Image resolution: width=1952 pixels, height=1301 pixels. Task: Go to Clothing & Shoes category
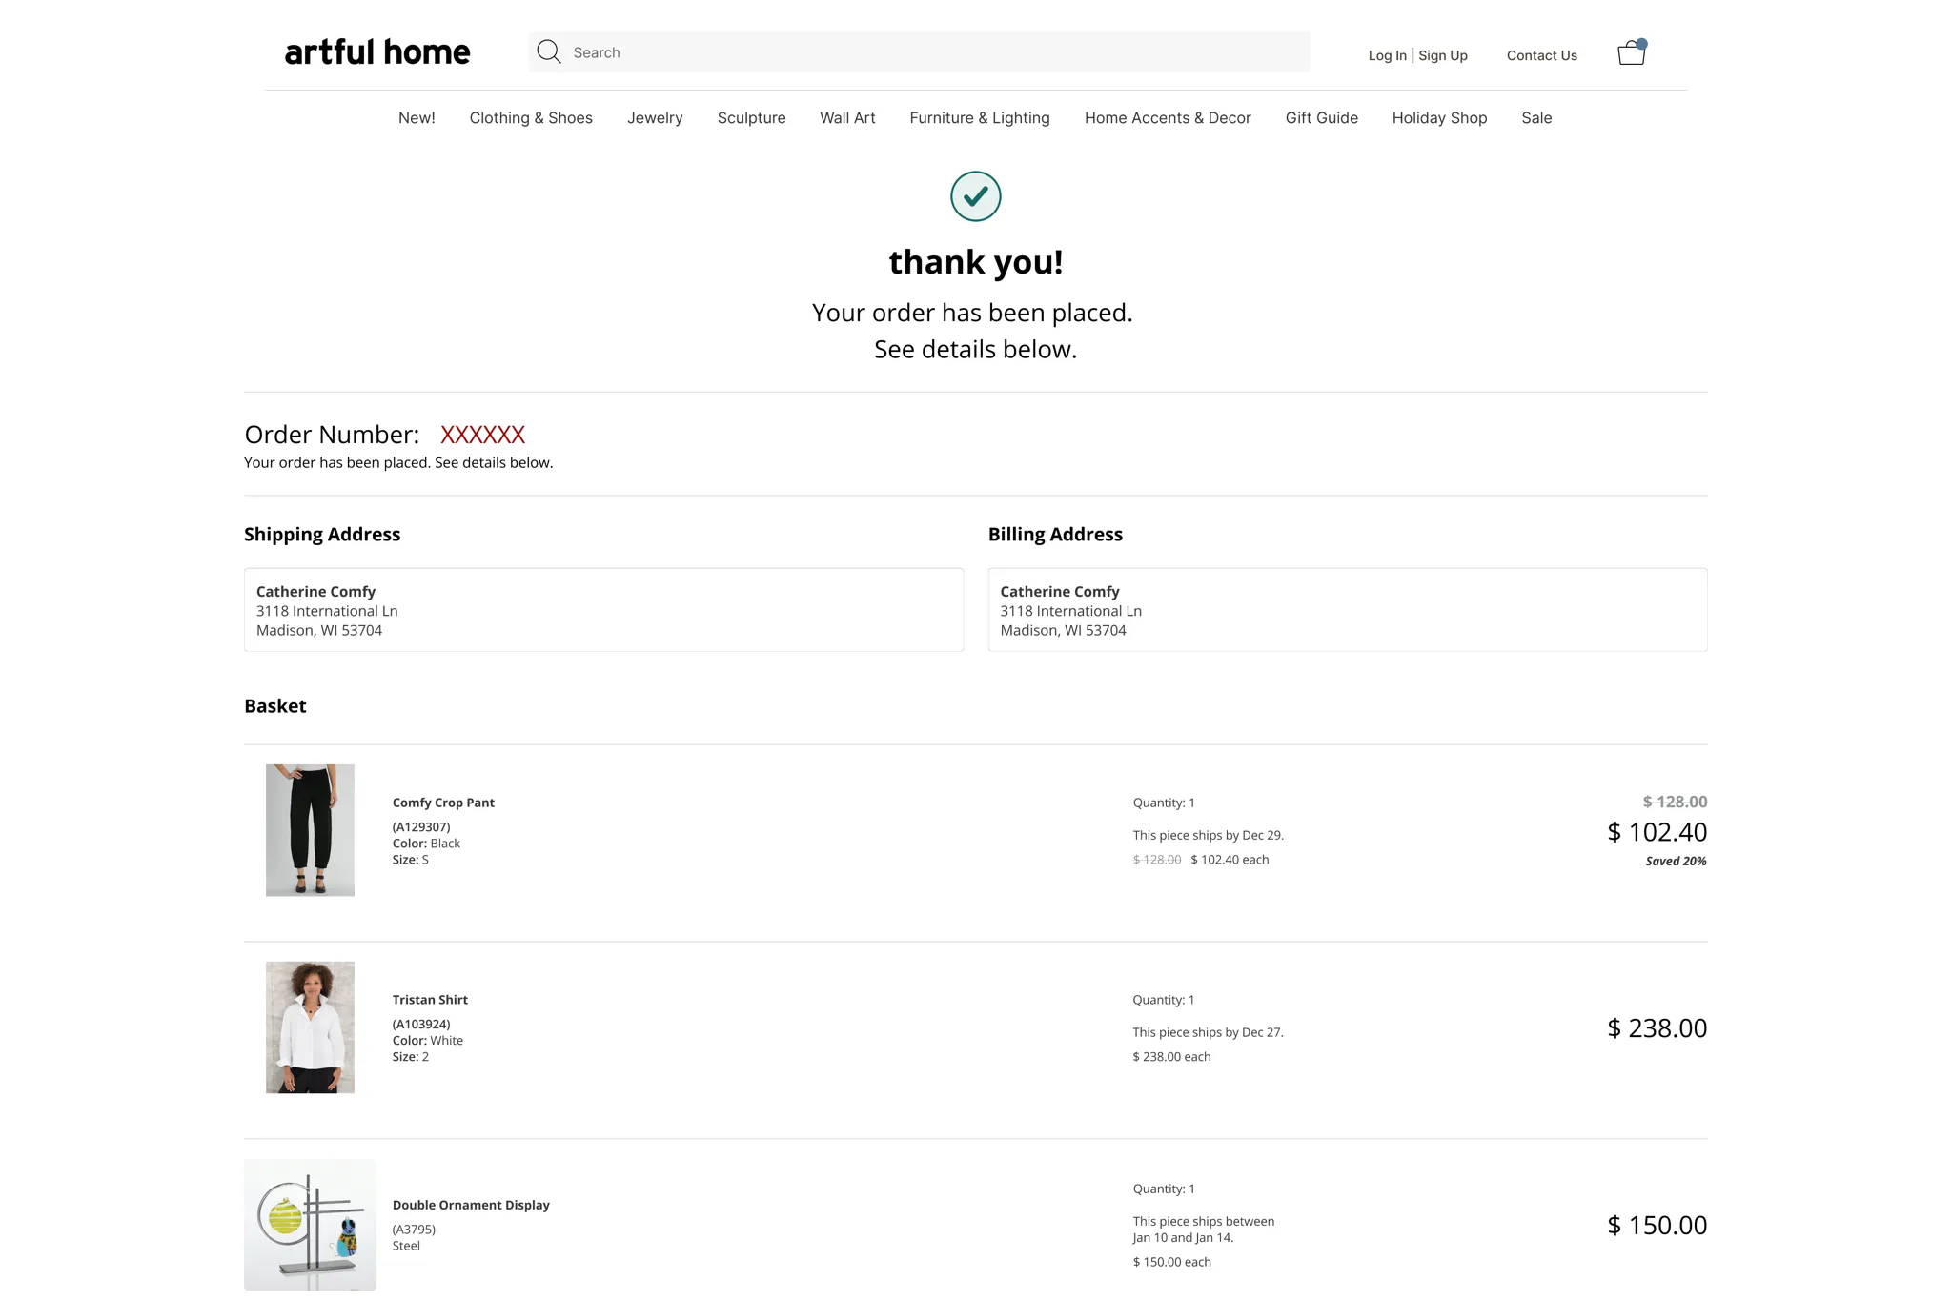[x=531, y=118]
